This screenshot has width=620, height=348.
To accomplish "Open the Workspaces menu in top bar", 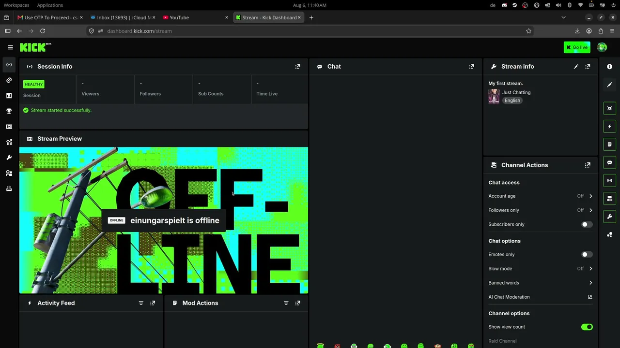I will (16, 5).
